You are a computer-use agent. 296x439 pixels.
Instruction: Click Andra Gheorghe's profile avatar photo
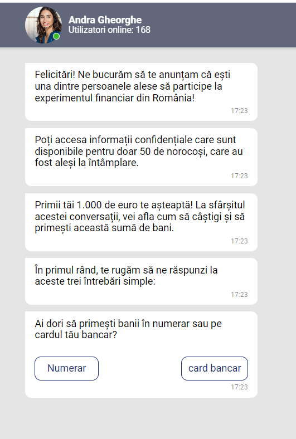[x=43, y=25]
